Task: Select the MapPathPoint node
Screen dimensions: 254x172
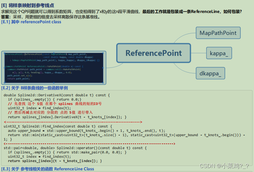Action: click(x=218, y=33)
